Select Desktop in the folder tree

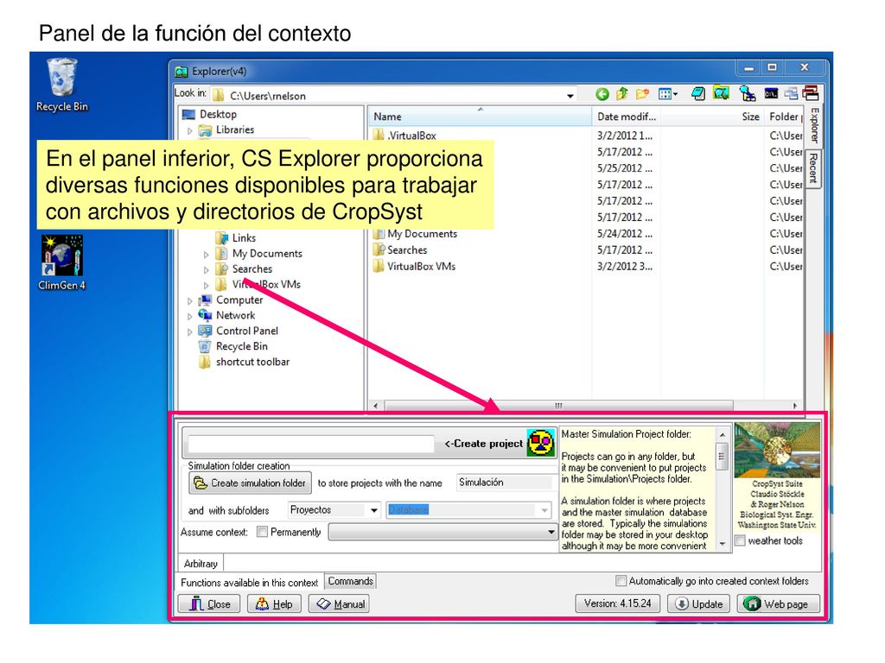210,115
